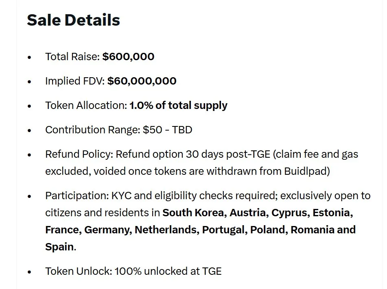Click the bold word "Spain"
Image resolution: width=387 pixels, height=289 pixels.
59,247
